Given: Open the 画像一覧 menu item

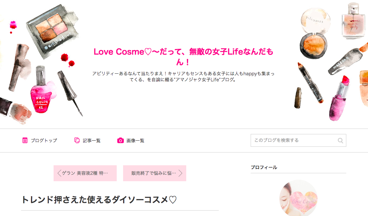Looking at the screenshot, I should pos(131,140).
